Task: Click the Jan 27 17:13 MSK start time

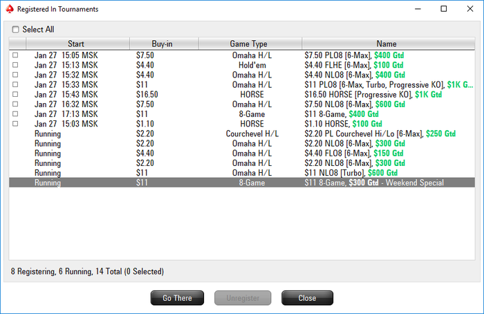Action: 66,114
